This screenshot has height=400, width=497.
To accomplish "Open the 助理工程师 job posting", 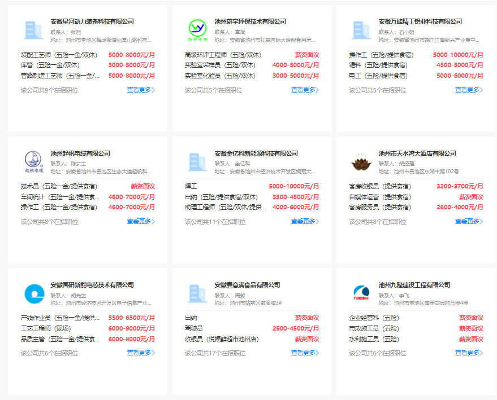I will click(226, 208).
